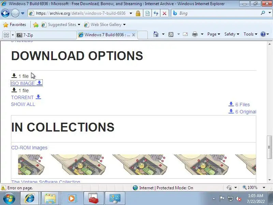The image size is (273, 205).
Task: Click the Read Mail icon
Action: tap(185, 34)
